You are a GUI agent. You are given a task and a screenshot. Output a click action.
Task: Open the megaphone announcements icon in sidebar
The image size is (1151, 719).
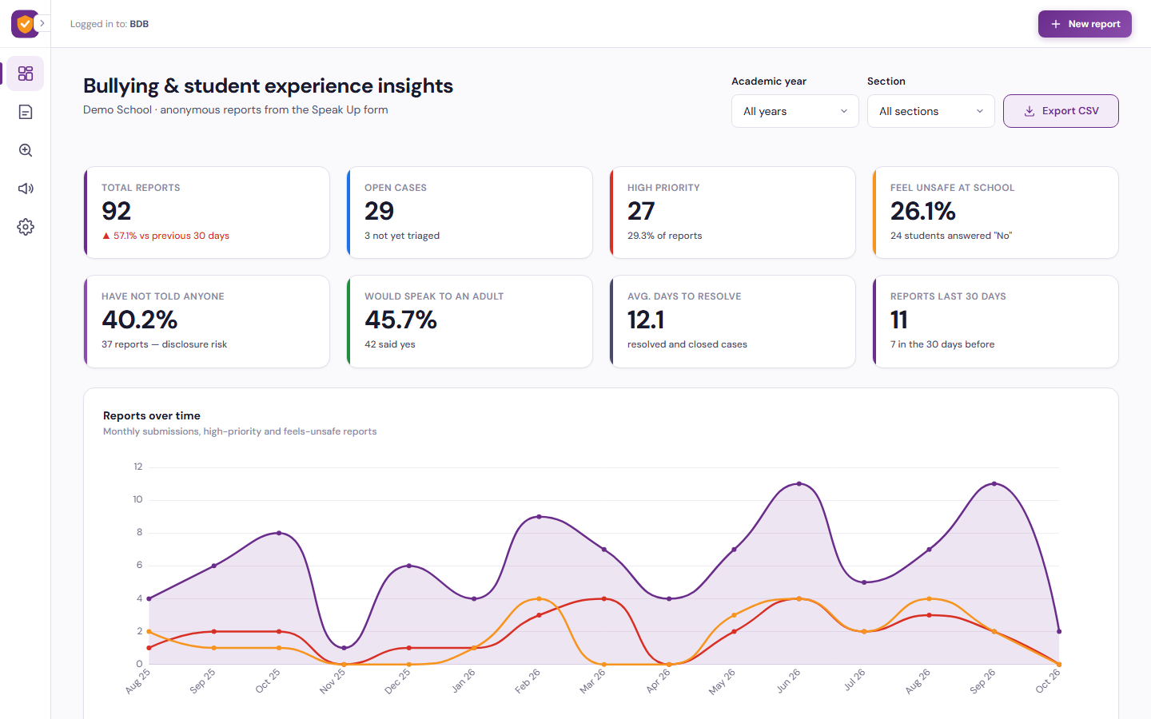click(x=26, y=189)
